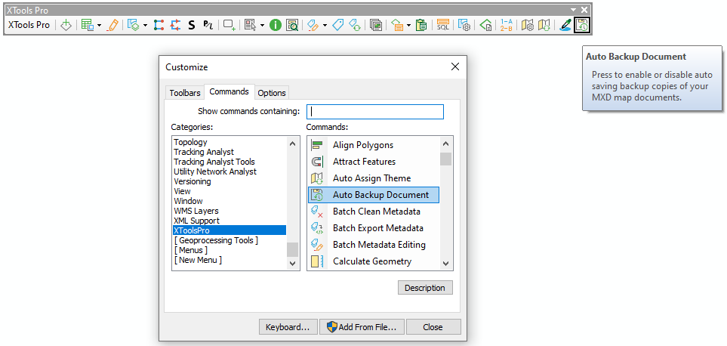Click the bold S toolbar icon
The image size is (727, 346).
click(x=192, y=25)
